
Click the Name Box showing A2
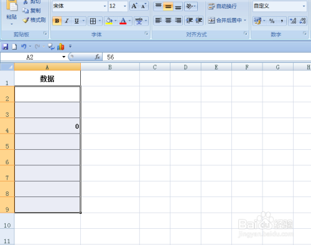(30, 57)
